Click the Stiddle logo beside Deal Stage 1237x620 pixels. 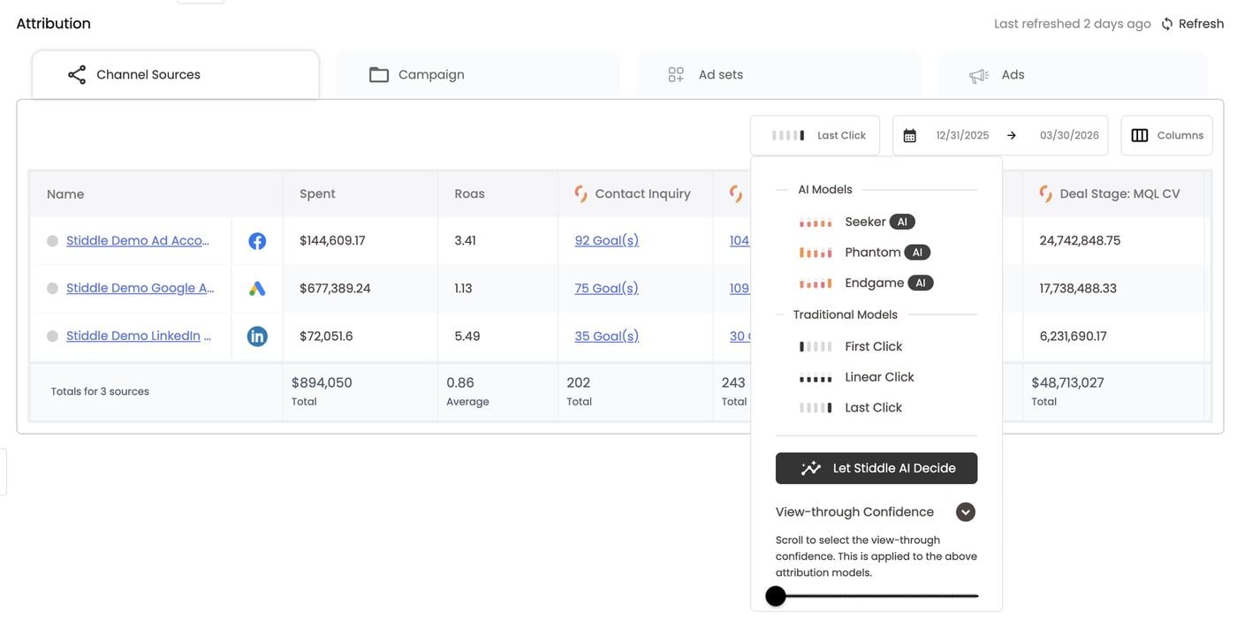(1045, 193)
